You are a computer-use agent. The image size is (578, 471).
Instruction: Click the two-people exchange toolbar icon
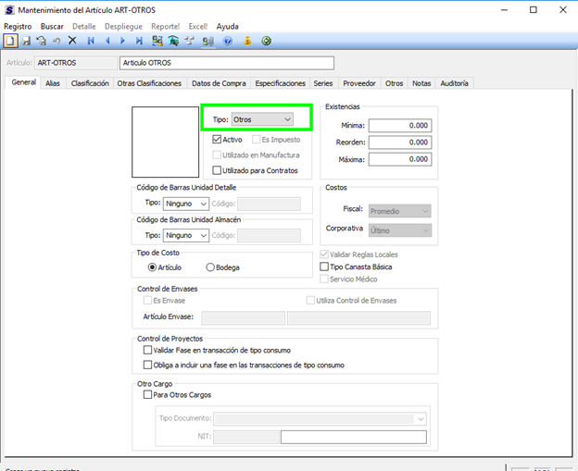click(x=157, y=41)
